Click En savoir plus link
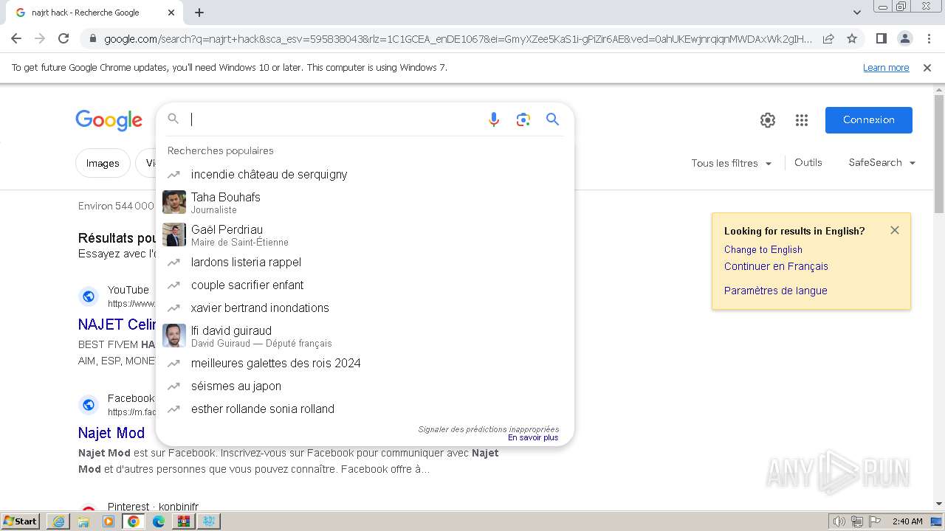 click(533, 437)
